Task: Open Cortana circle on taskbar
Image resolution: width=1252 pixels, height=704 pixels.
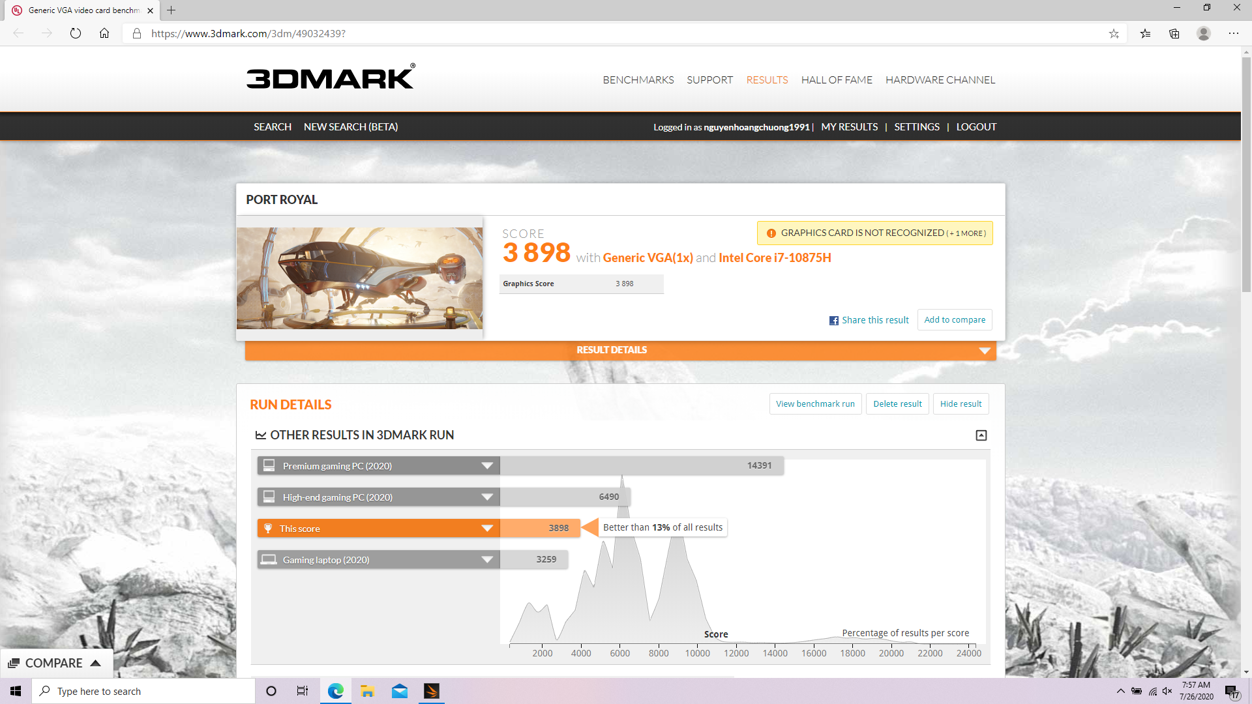Action: point(271,691)
